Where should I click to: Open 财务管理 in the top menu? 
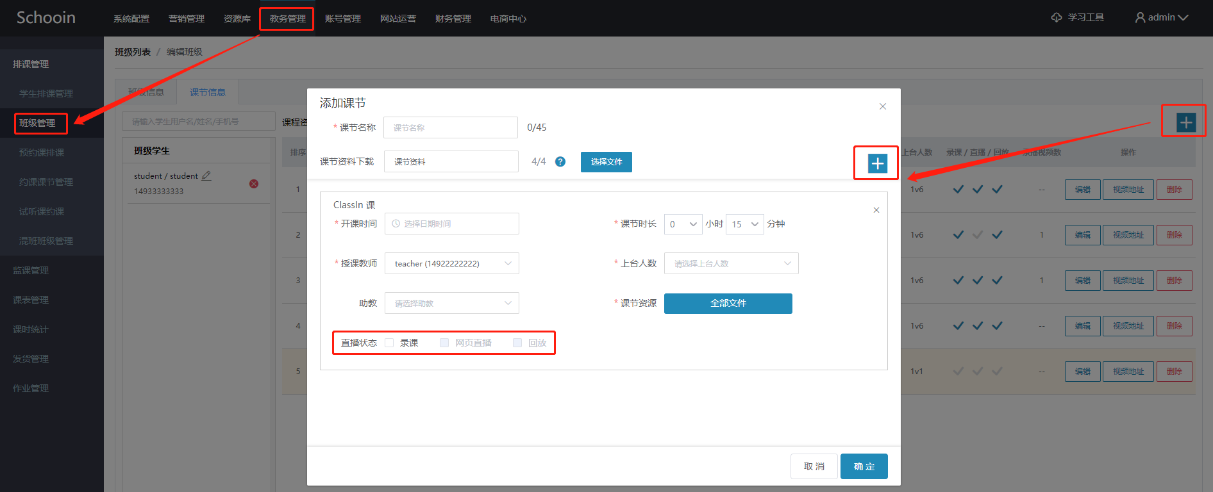453,19
